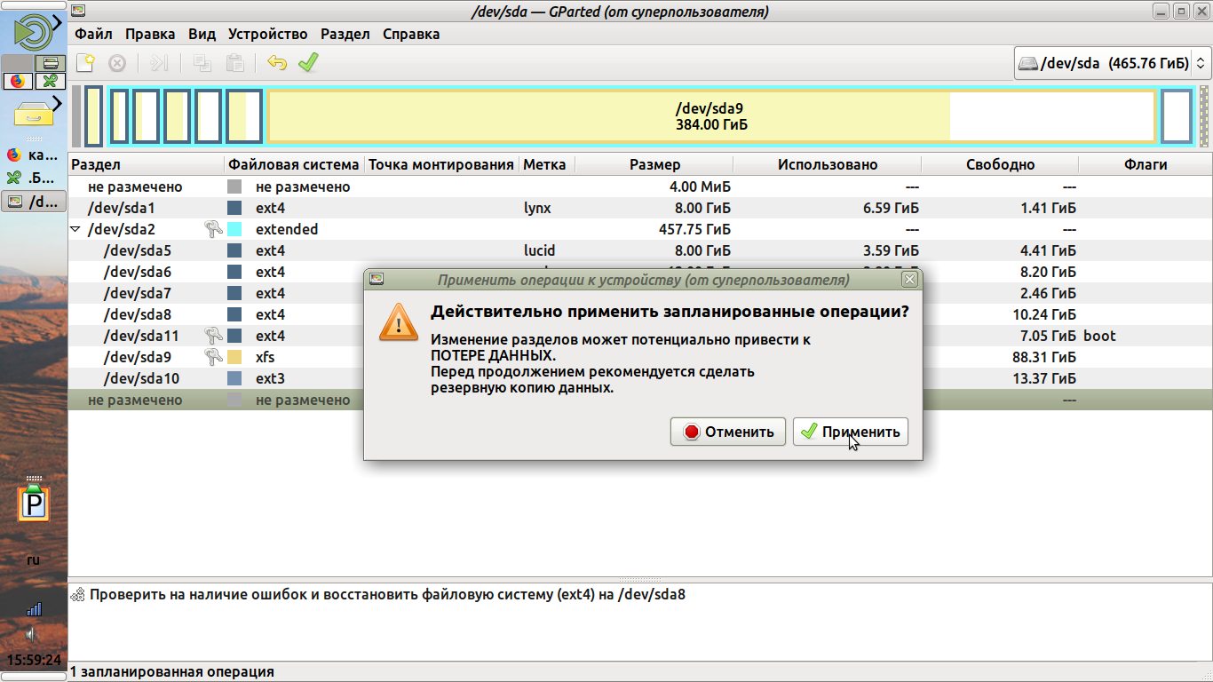This screenshot has height=682, width=1213.
Task: Click the panel clock showing 15:59:24
Action: point(34,661)
